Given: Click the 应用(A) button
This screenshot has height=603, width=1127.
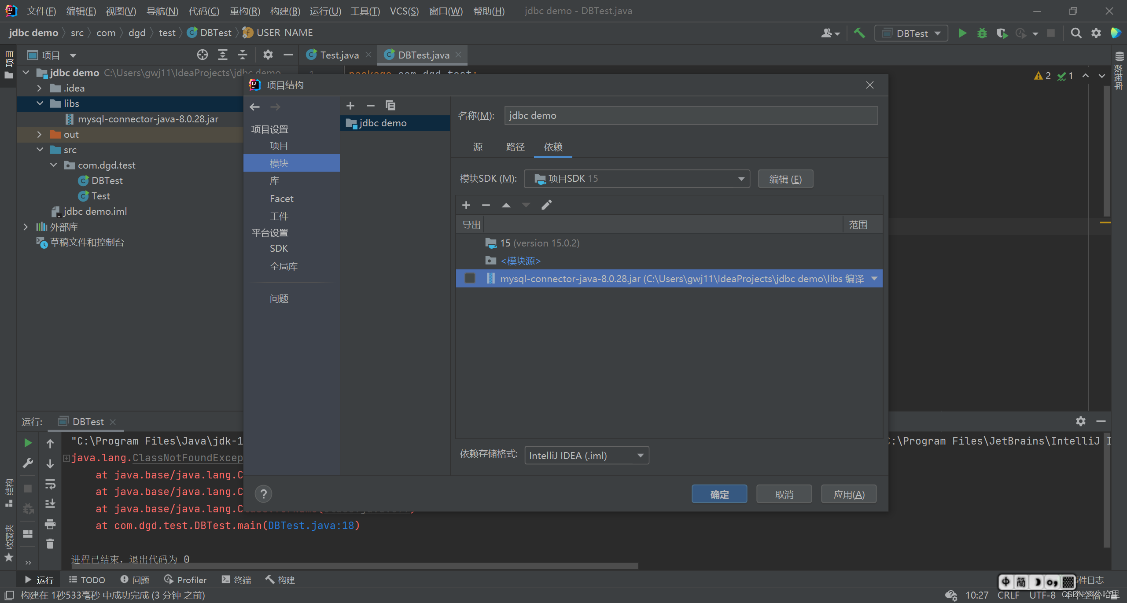Looking at the screenshot, I should [848, 494].
